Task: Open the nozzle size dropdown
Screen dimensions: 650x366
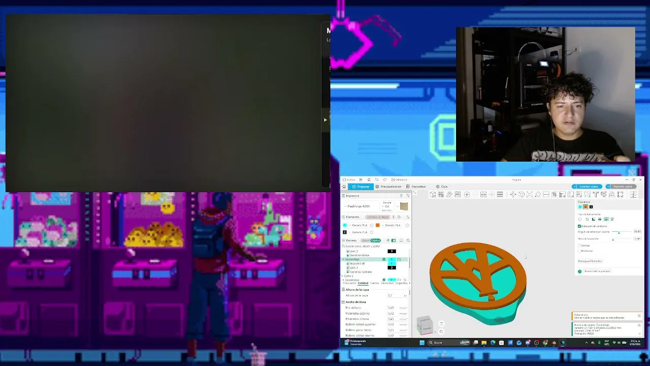Action: 387,206
